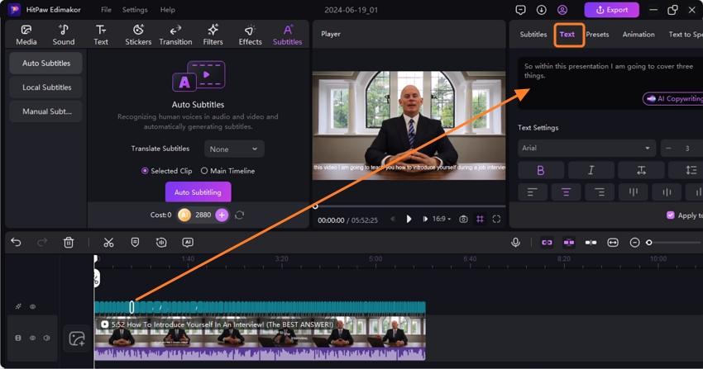Open the Effects panel
The width and height of the screenshot is (703, 369).
click(x=250, y=35)
